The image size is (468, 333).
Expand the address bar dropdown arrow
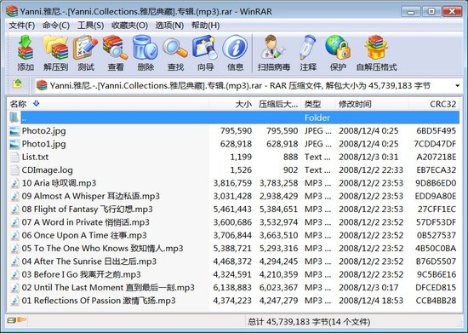457,86
